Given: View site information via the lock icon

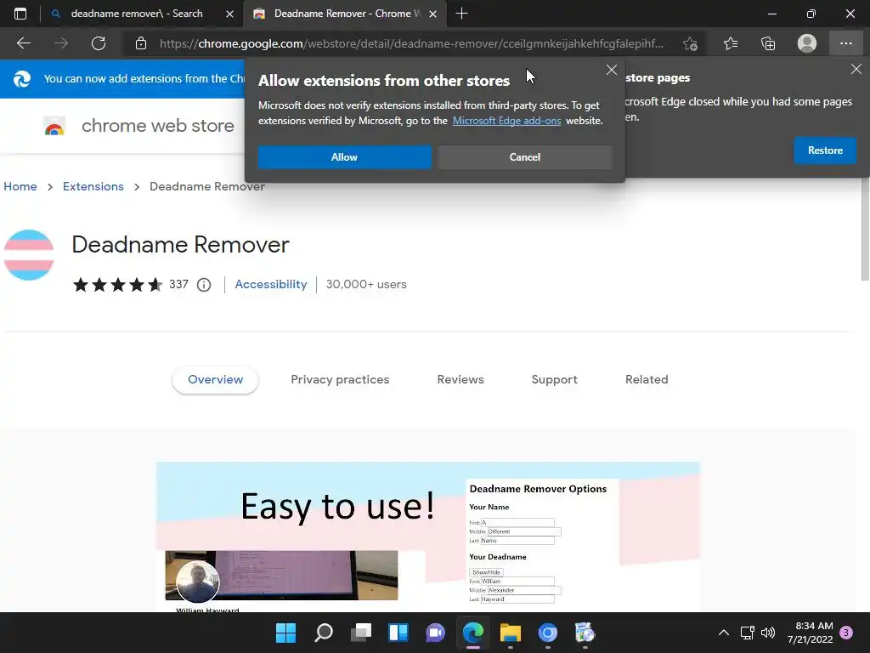Looking at the screenshot, I should [x=141, y=43].
